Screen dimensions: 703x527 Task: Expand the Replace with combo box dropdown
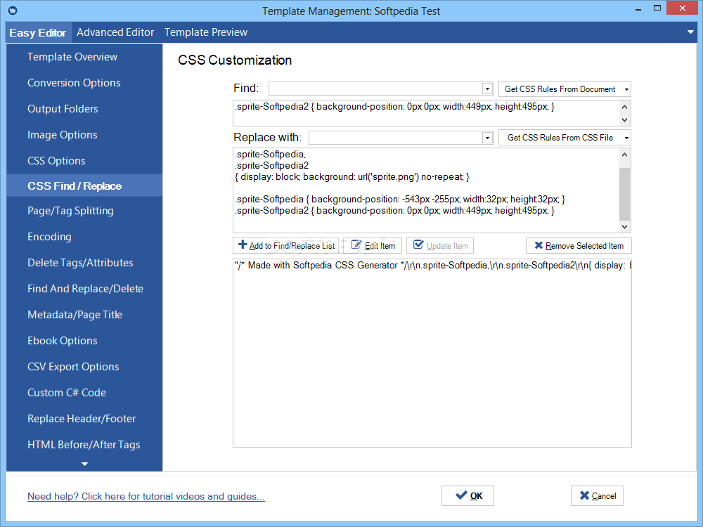[487, 138]
